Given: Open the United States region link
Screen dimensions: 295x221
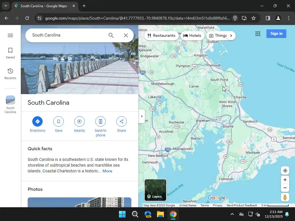Looking at the screenshot, I should [x=188, y=205].
